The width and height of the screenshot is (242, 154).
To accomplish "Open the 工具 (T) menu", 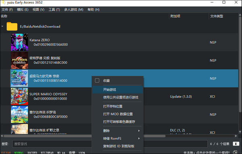I will (x=54, y=10).
